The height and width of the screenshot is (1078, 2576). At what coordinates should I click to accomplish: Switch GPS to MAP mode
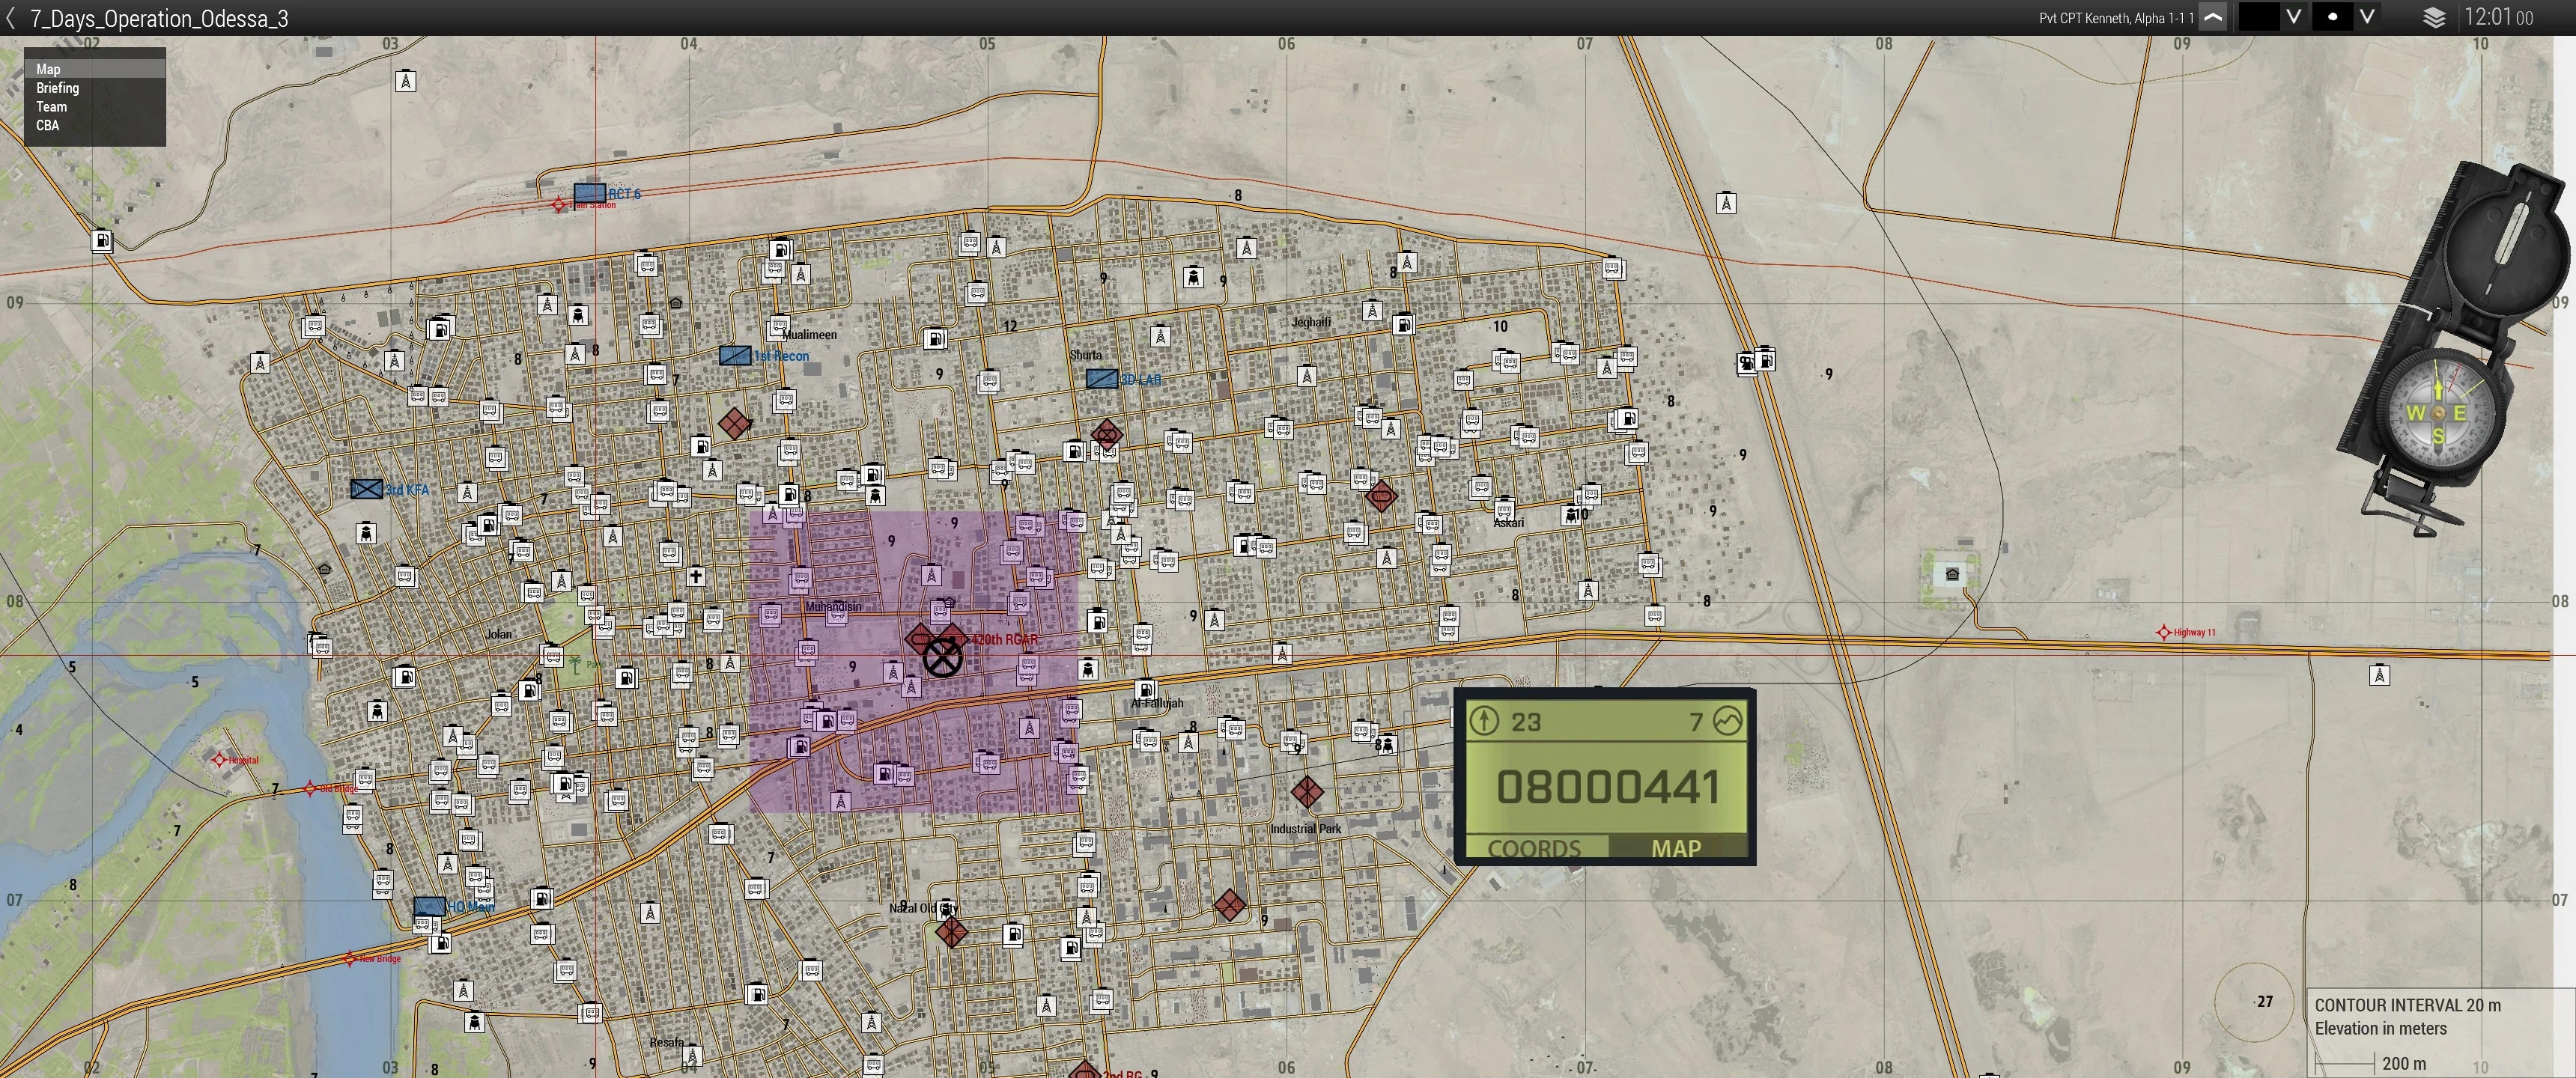(1676, 848)
